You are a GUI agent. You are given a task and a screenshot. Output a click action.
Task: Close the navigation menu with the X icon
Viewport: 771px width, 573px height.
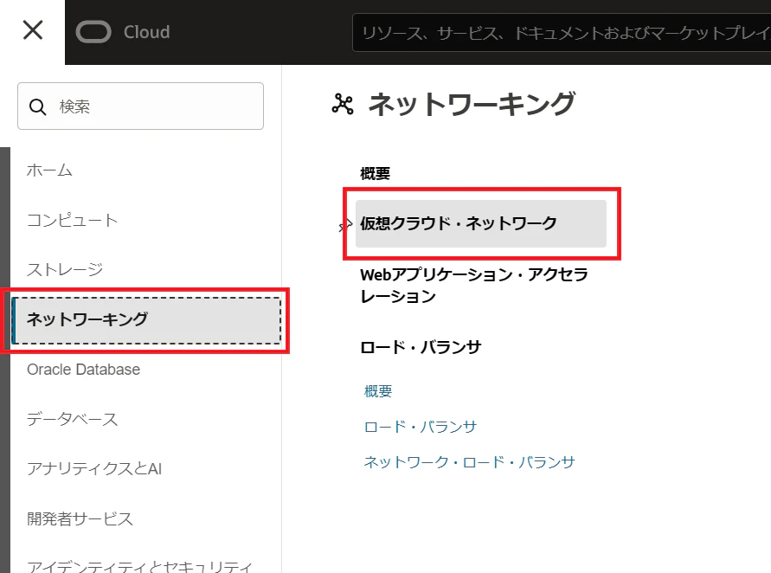pos(33,30)
